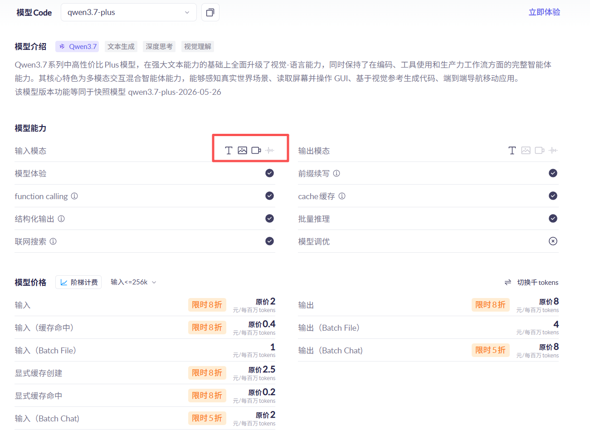Open the info icon beside 联网搜索
The image size is (590, 440).
(x=53, y=241)
